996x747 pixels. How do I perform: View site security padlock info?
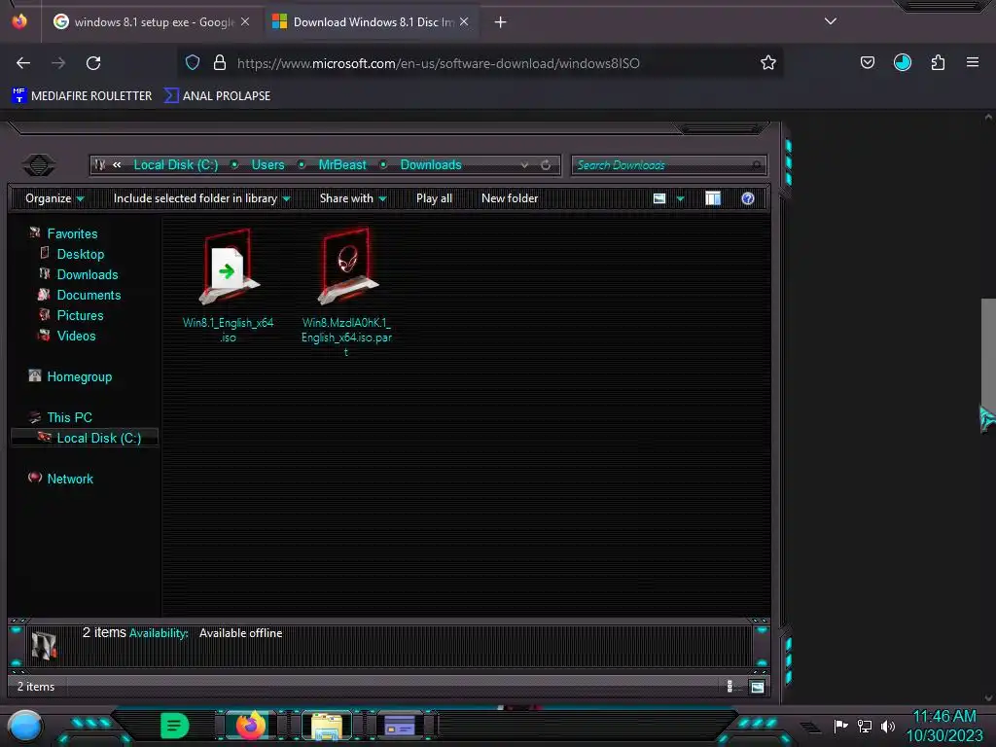click(220, 62)
